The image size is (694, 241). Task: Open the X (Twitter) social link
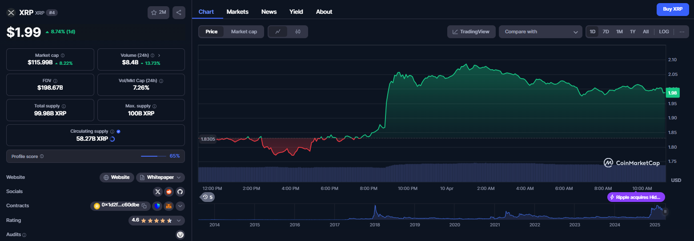click(157, 192)
